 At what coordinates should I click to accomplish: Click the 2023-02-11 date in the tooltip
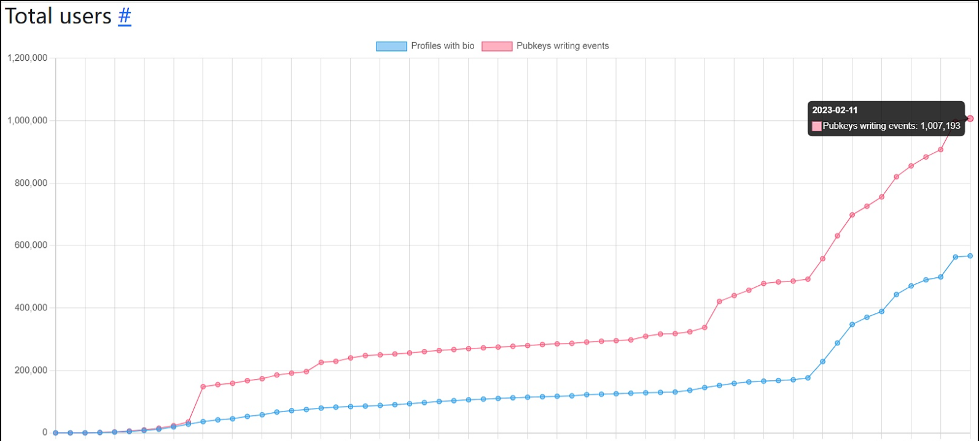[835, 110]
